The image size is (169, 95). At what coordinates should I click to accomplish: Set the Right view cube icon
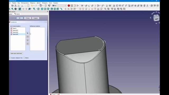(48, 9)
